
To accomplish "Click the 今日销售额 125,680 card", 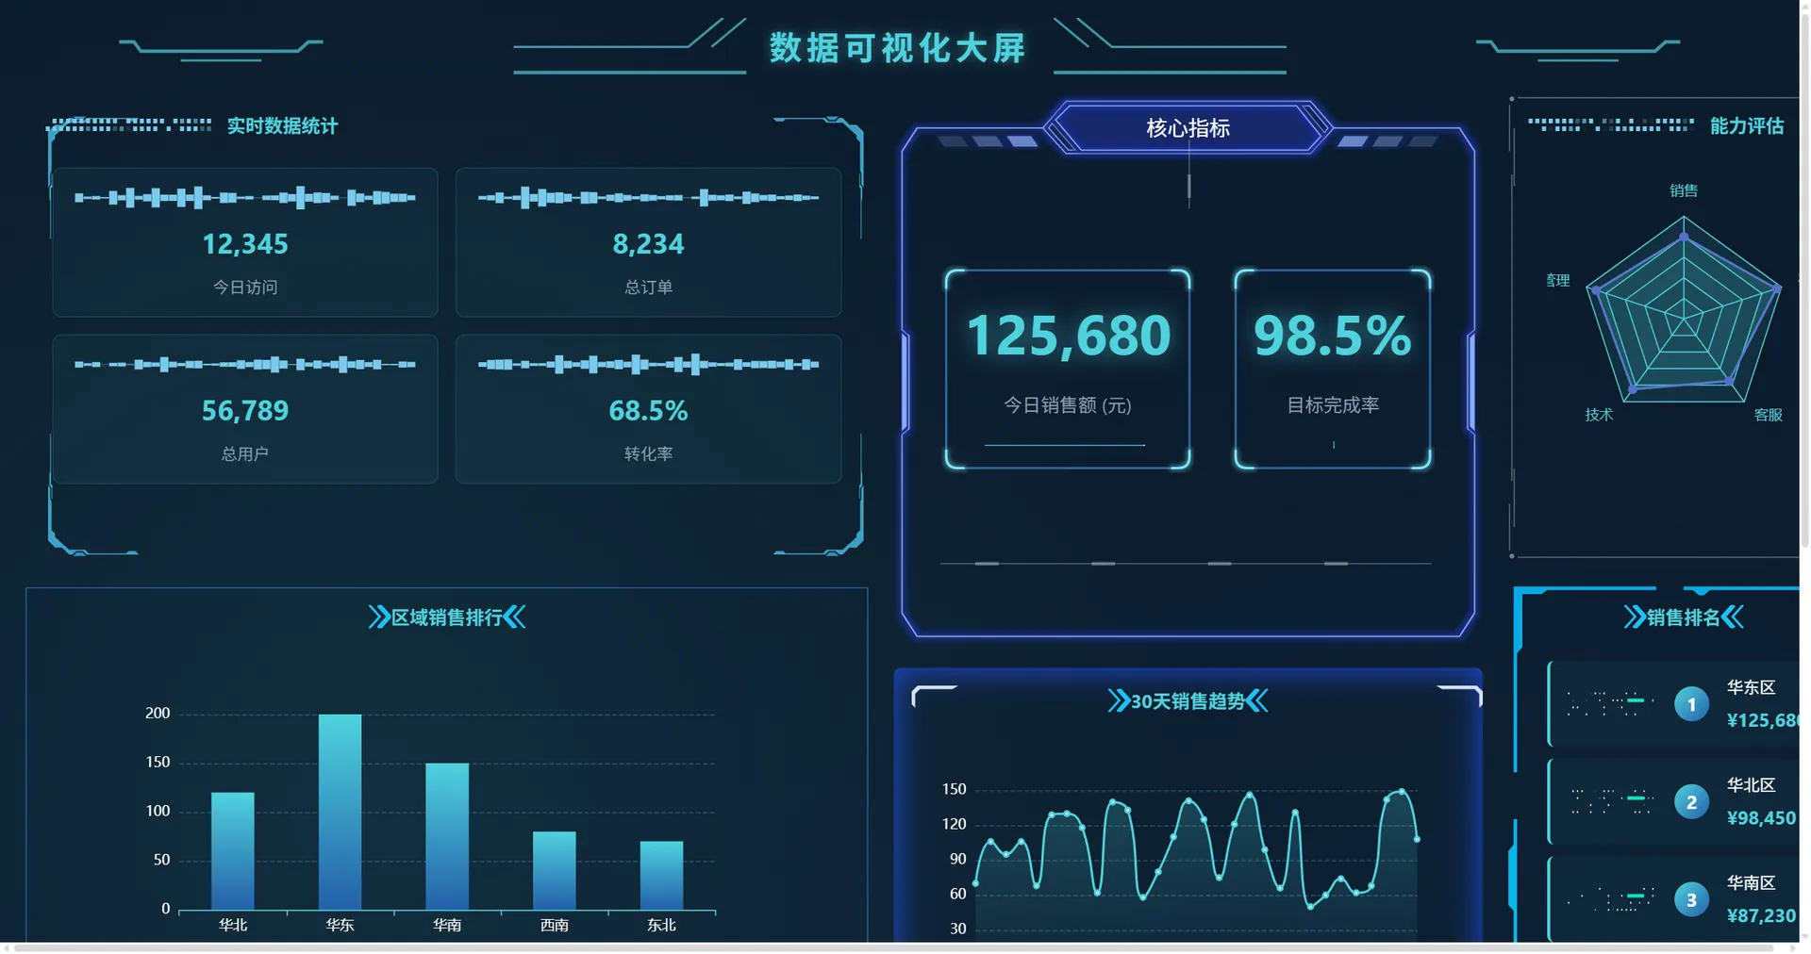I will pyautogui.click(x=1068, y=369).
